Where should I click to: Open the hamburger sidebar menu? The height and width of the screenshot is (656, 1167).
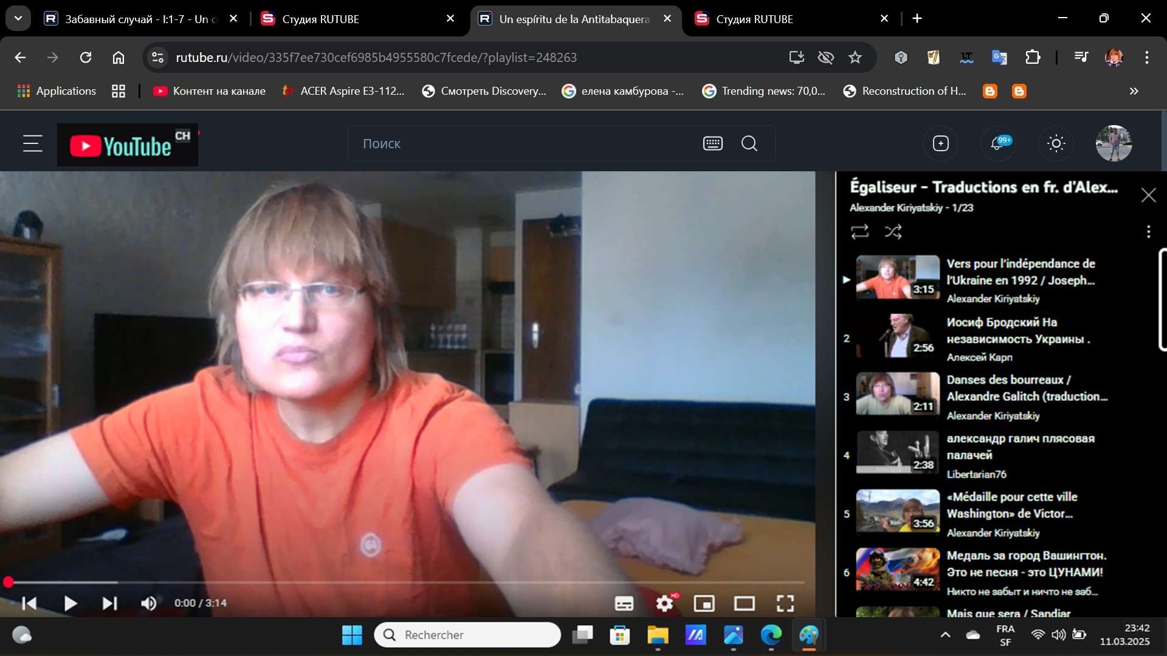(33, 144)
